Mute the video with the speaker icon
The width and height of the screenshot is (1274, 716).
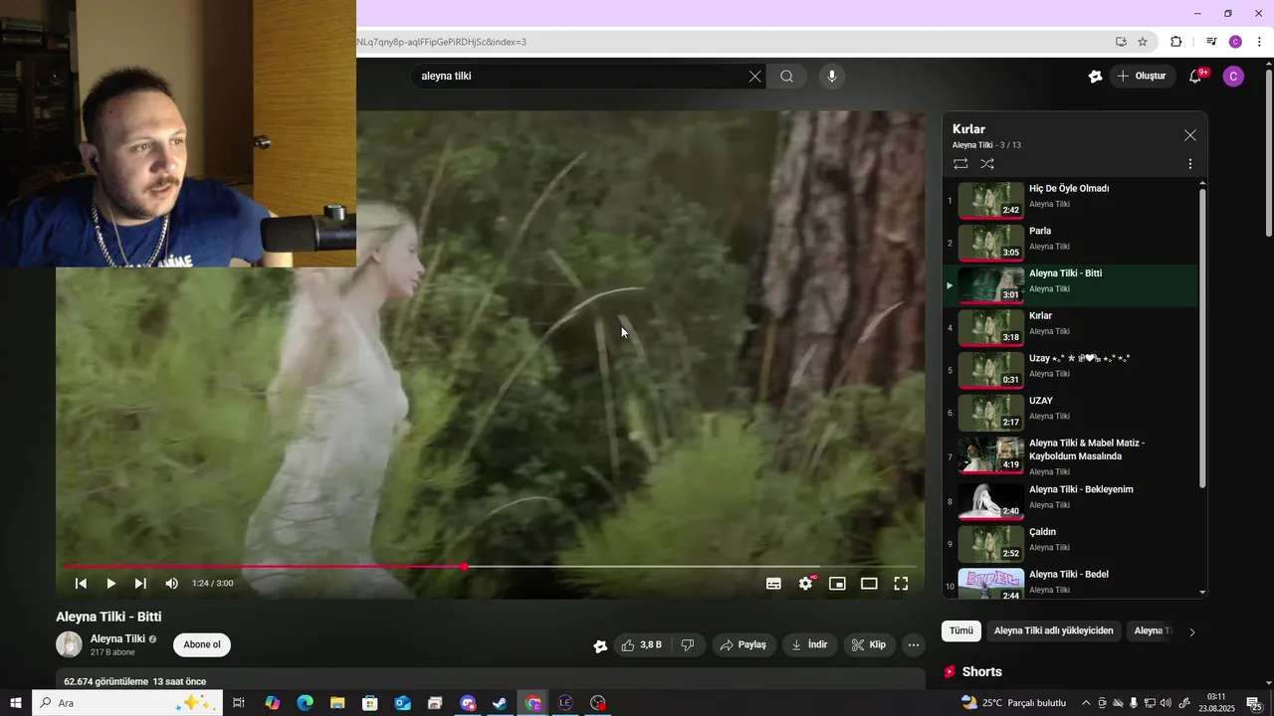tap(171, 584)
